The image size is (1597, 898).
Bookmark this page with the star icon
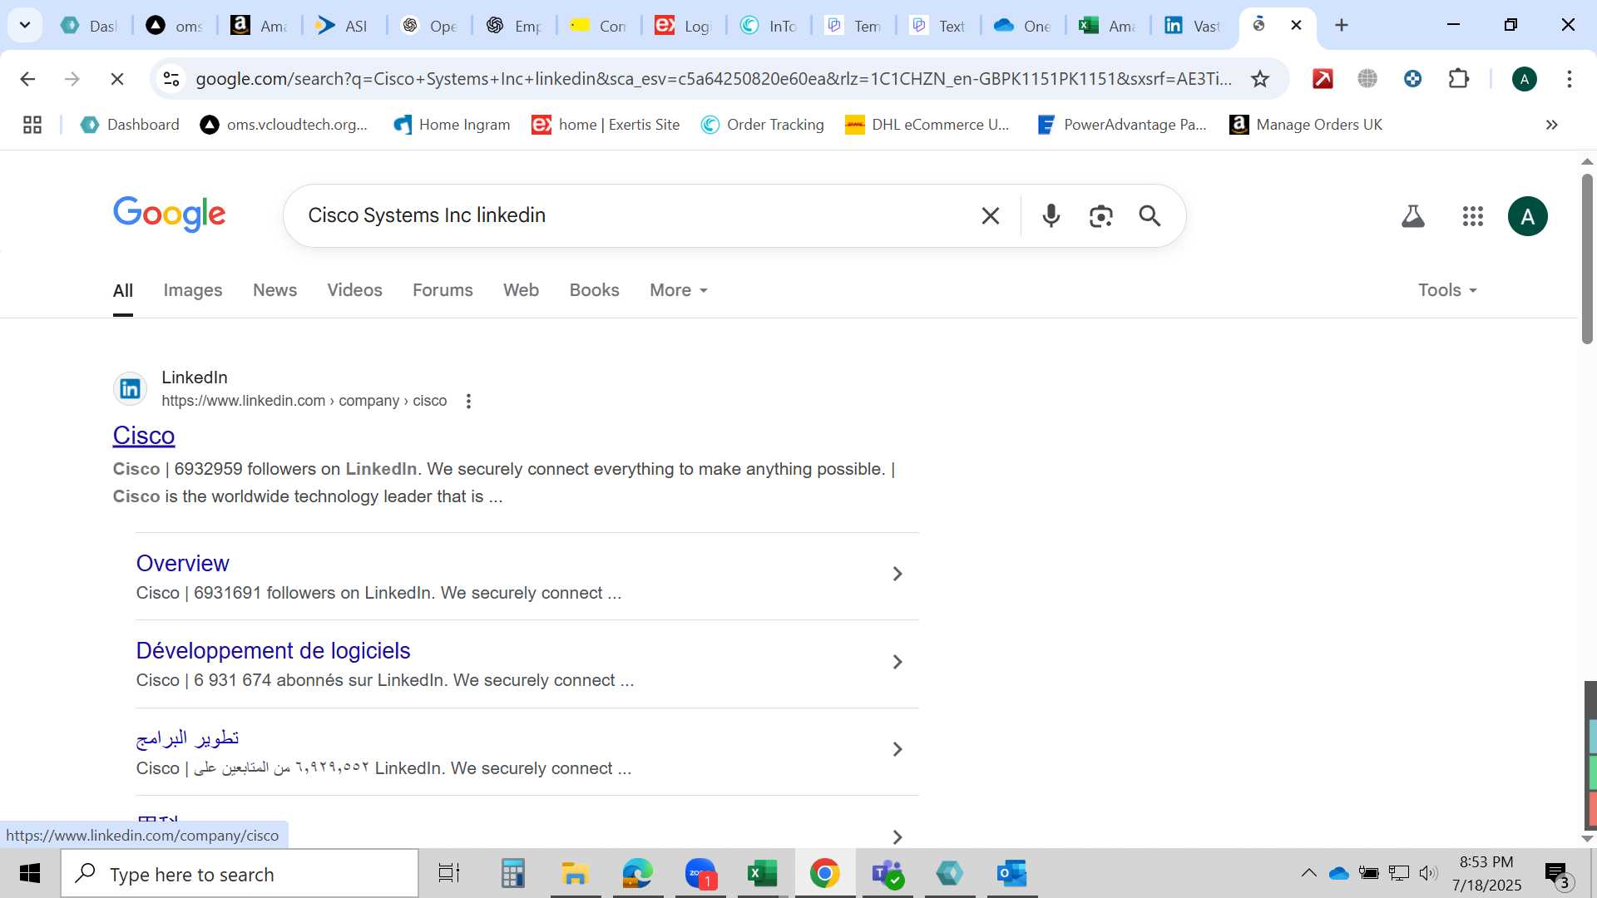(x=1260, y=79)
